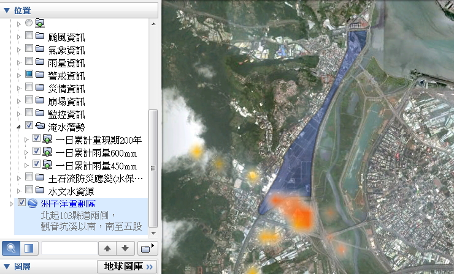Click the globe icon beside 洲子洋重劃區
This screenshot has height=274, width=454.
click(33, 203)
